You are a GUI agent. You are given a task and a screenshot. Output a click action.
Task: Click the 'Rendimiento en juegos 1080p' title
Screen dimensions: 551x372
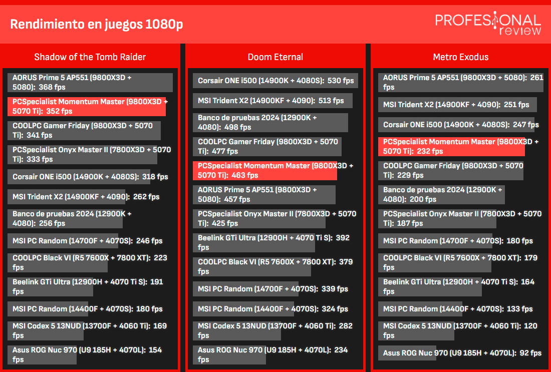click(96, 24)
